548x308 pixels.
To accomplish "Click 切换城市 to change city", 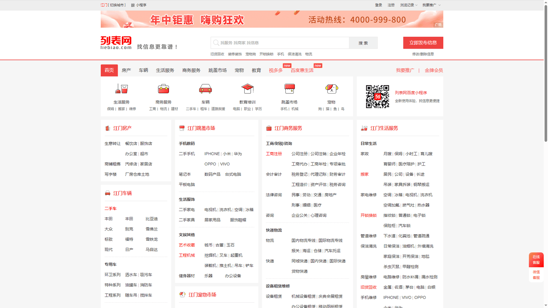I will coord(117,5).
